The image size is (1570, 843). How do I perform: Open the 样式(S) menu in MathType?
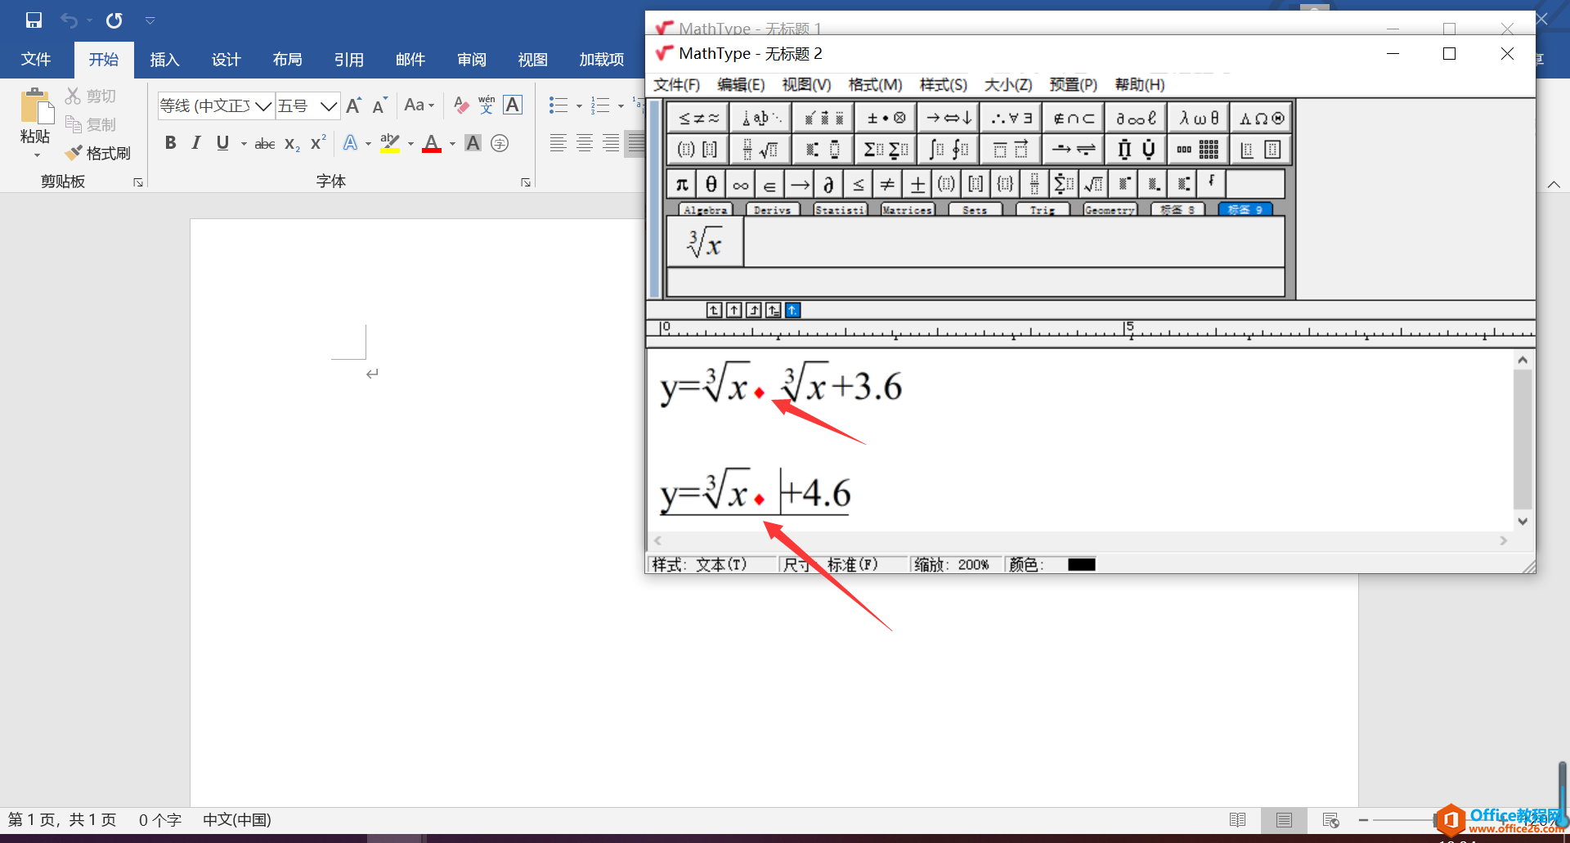[x=942, y=84]
